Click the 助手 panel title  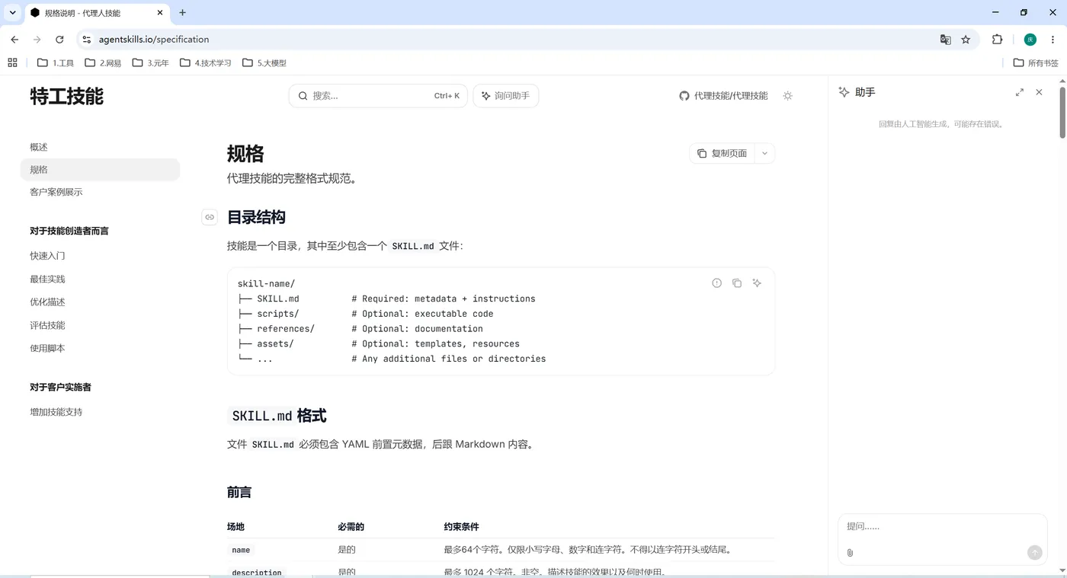pos(865,92)
